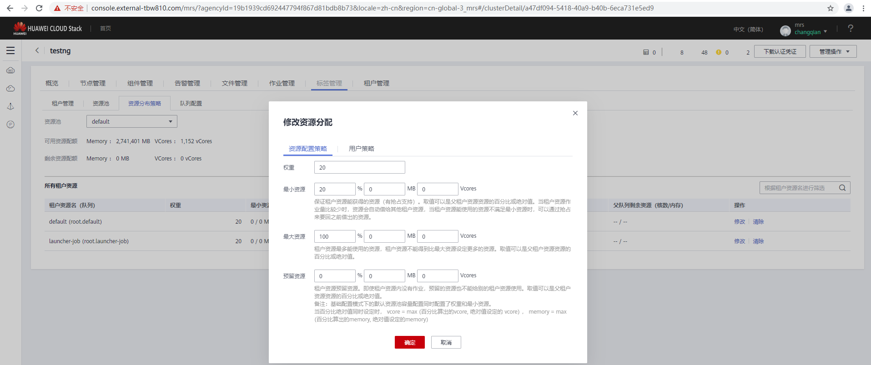871x365 pixels.
Task: Click 修改 for the launcher-job row
Action: [x=740, y=241]
